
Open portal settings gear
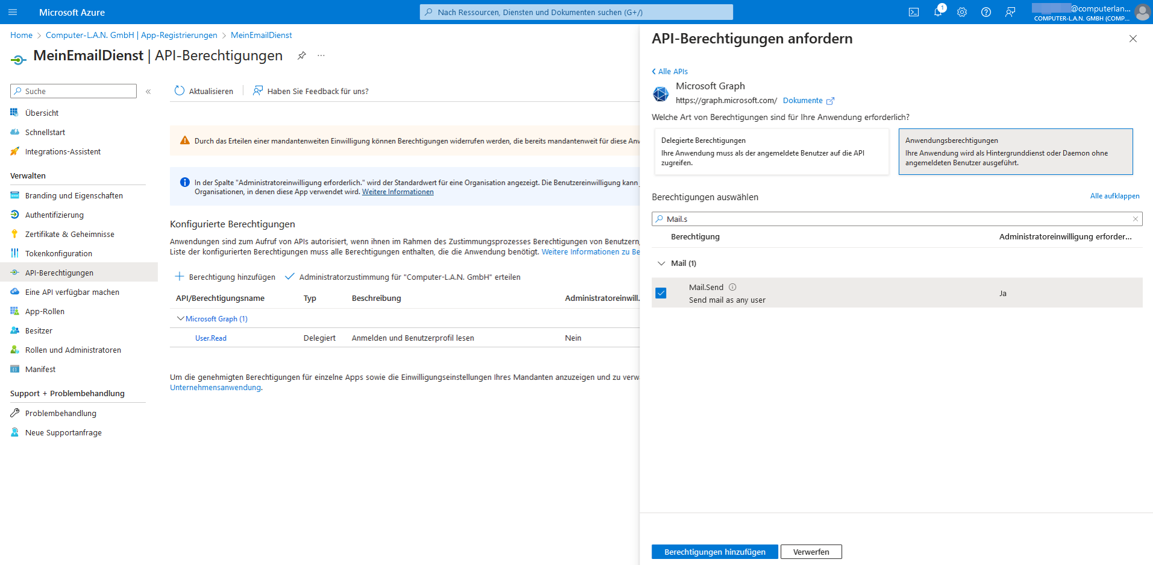(962, 12)
